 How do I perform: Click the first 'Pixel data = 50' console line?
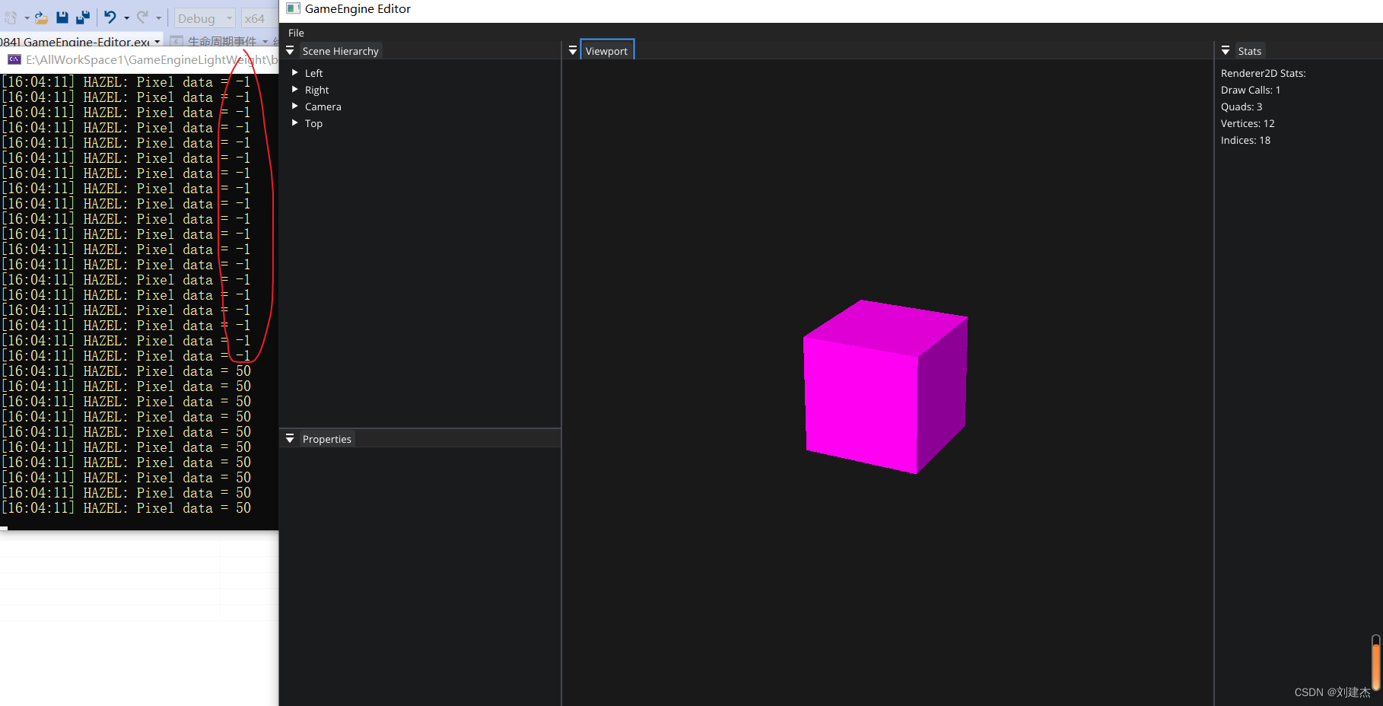point(126,371)
